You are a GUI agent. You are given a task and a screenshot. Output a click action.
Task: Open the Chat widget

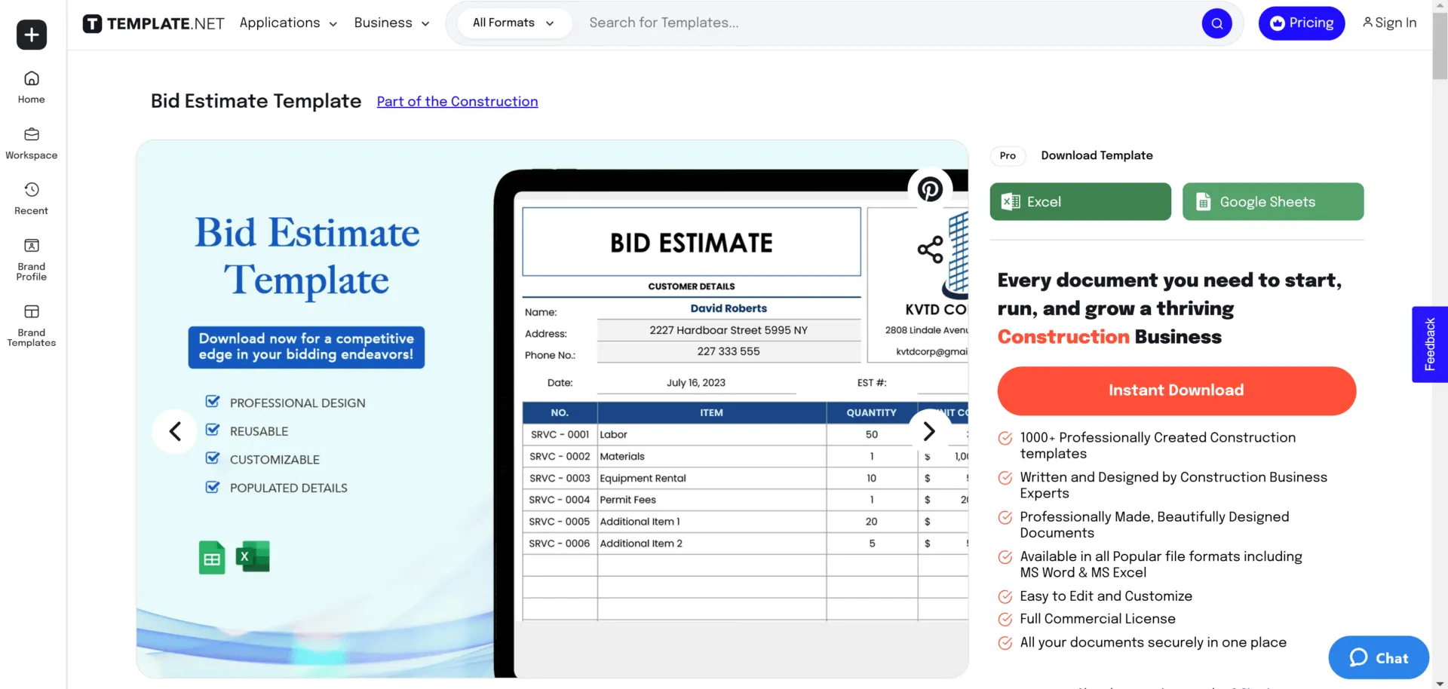[1379, 657]
